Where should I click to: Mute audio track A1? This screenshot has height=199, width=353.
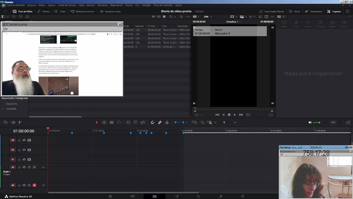34,167
